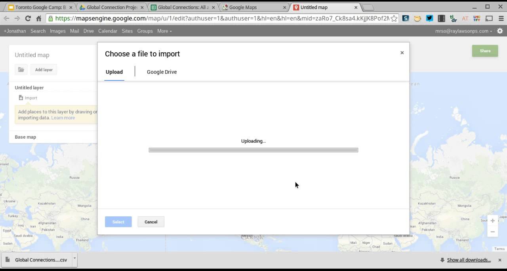Close the import dialog with the X
507x271 pixels.
point(402,53)
